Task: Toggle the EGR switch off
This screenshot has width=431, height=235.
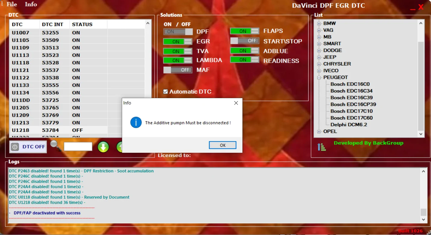Action: tap(177, 41)
